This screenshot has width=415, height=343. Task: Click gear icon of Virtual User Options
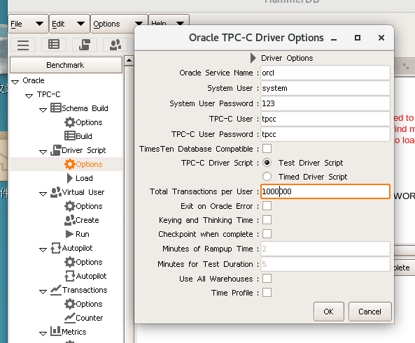tap(69, 206)
